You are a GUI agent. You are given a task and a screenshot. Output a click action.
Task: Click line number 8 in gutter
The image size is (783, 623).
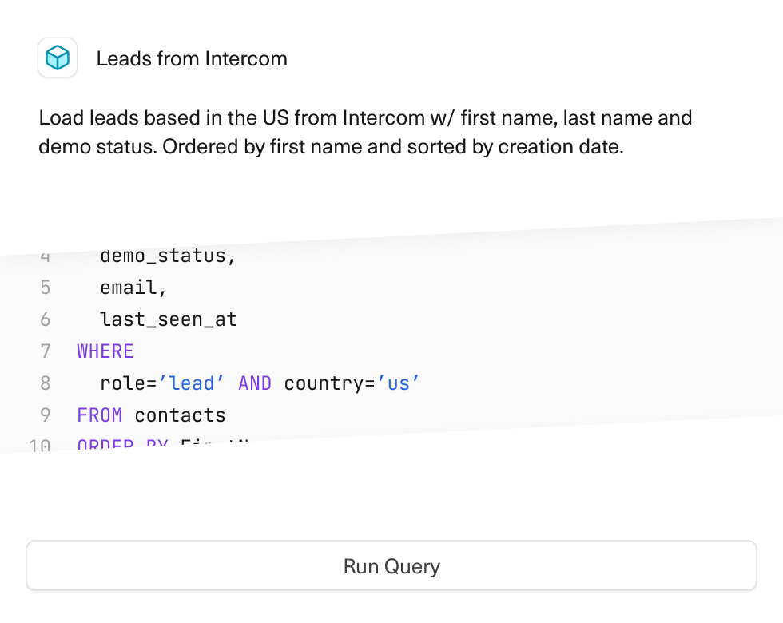coord(45,383)
